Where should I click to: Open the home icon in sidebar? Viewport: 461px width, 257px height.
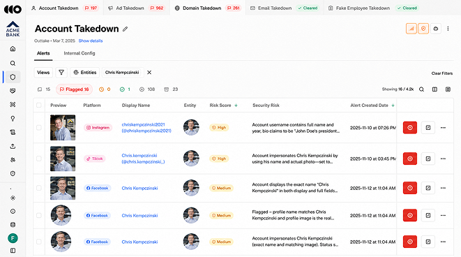pos(13,49)
